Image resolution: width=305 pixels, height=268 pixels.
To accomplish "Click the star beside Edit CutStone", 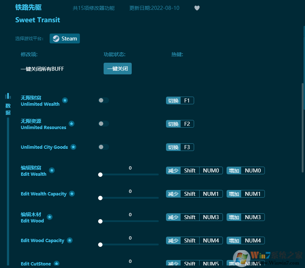I will (57, 263).
